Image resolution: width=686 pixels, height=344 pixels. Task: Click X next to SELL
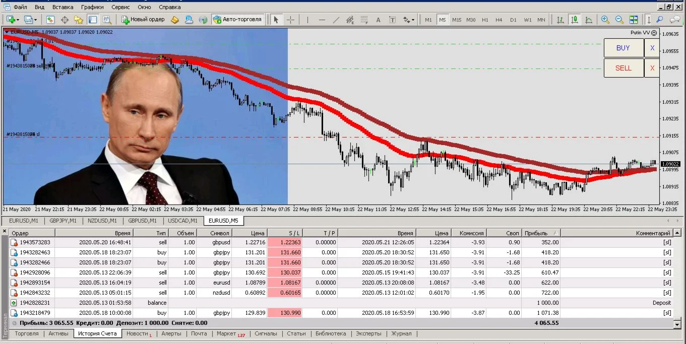pyautogui.click(x=652, y=68)
